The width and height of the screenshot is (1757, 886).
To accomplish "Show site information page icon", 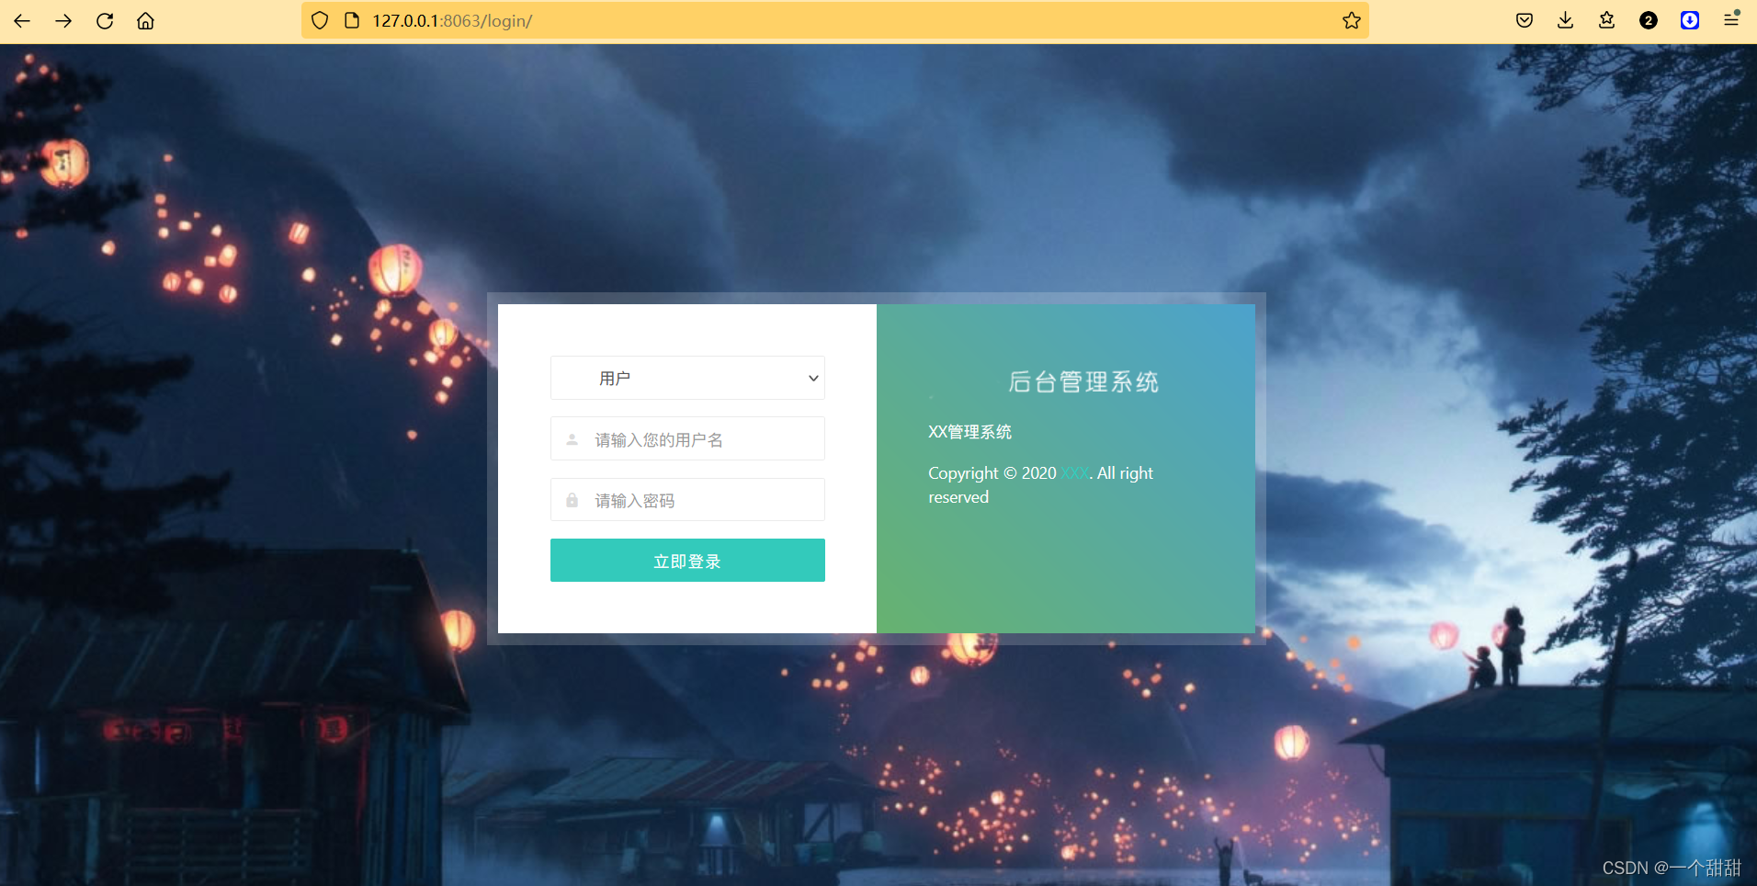I will [x=351, y=20].
